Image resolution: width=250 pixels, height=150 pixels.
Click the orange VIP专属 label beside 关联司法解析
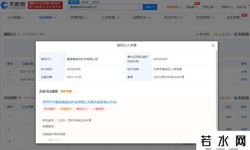66,91
